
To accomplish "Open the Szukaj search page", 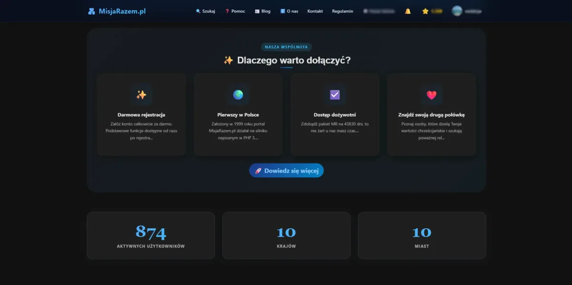I will [x=205, y=11].
